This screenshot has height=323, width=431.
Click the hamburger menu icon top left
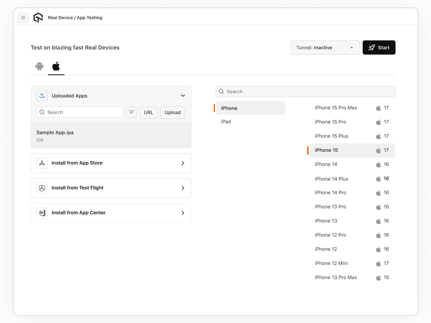click(x=23, y=18)
